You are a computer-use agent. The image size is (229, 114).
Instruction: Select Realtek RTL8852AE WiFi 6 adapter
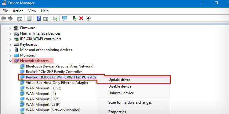(61, 77)
